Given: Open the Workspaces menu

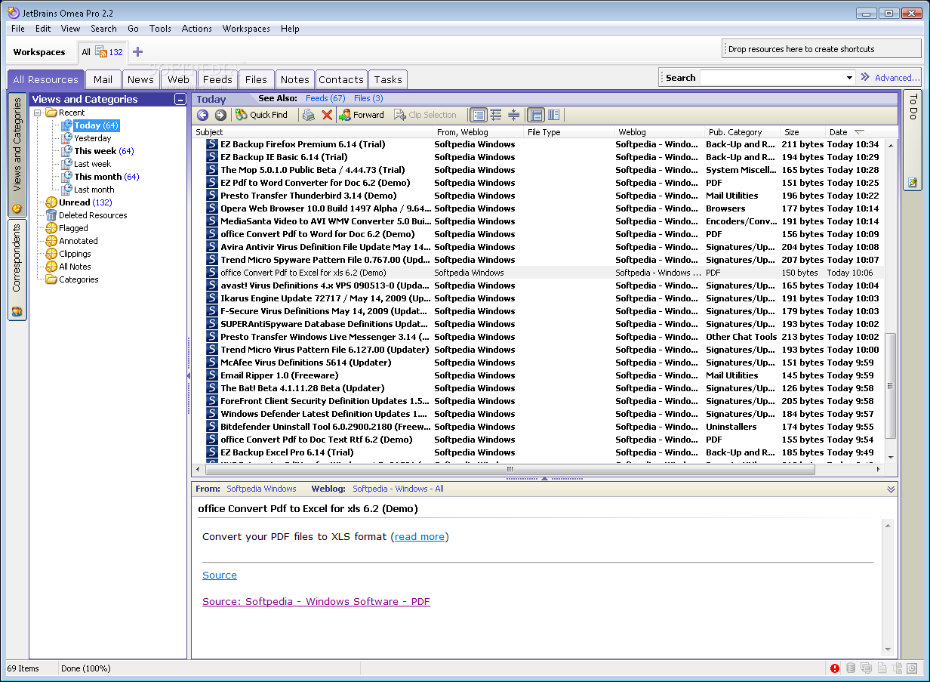Looking at the screenshot, I should [x=246, y=29].
